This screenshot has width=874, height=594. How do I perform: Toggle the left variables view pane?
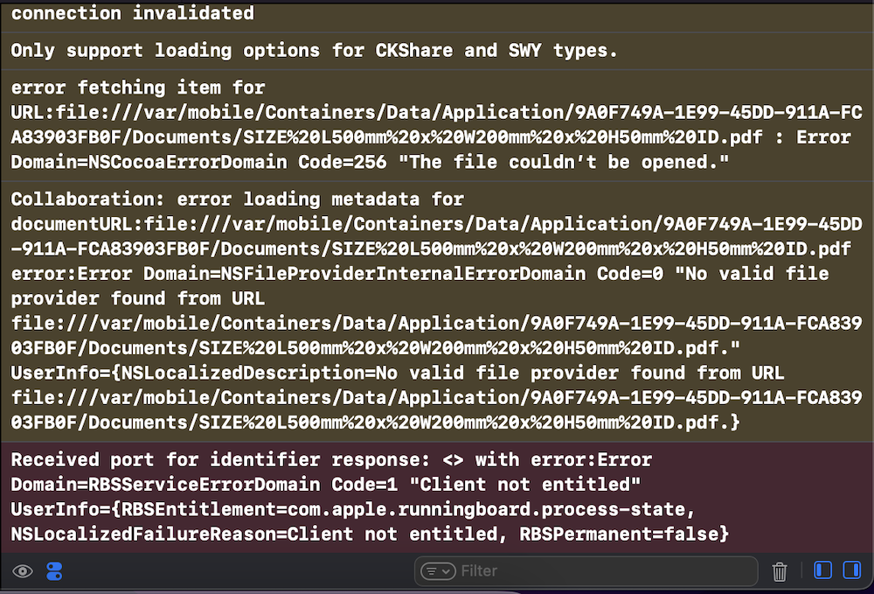[822, 570]
